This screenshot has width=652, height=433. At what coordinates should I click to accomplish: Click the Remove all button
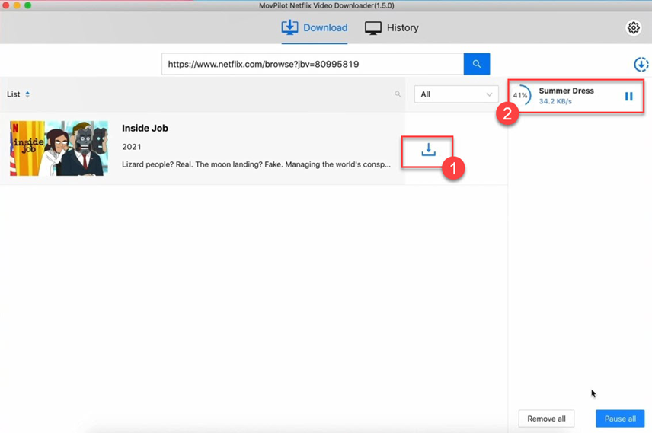coord(546,419)
